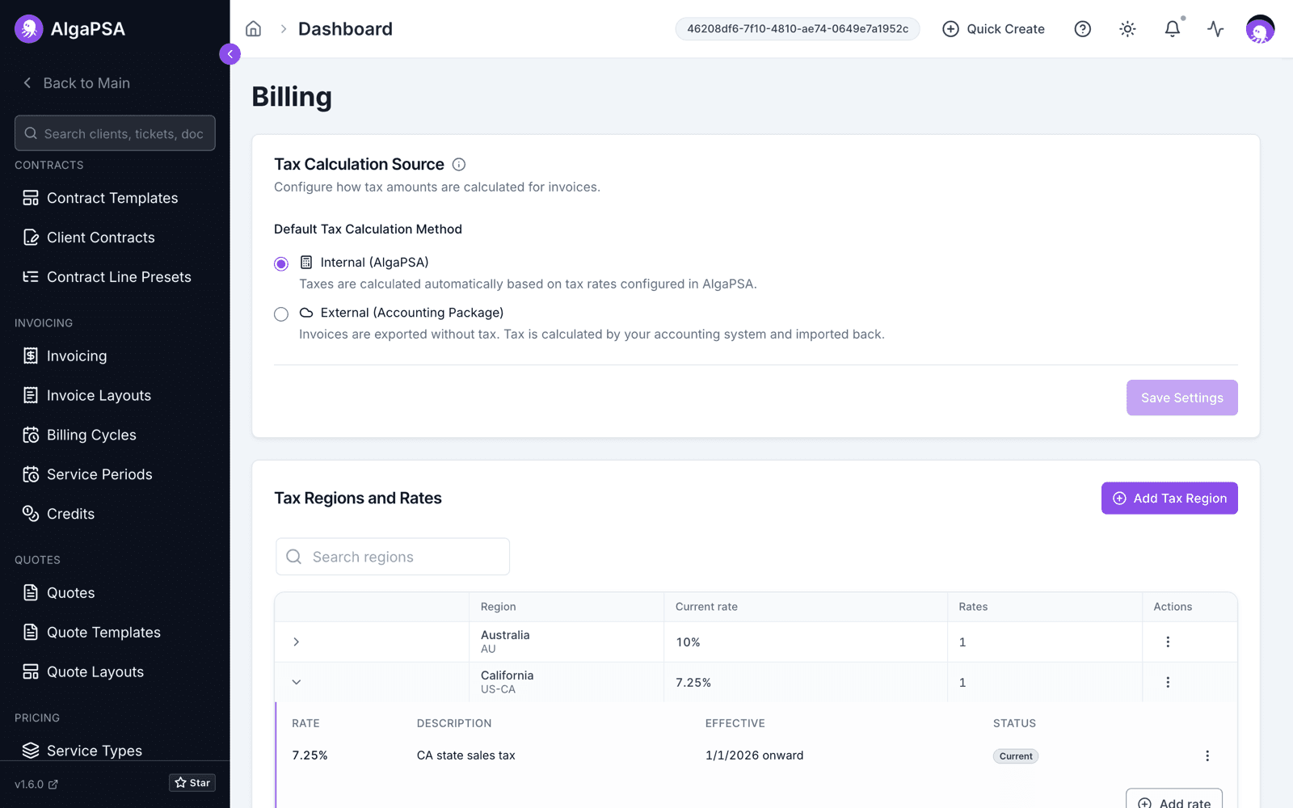Screen dimensions: 1293x808
Task: Click the tenant ID 46208df6 badge
Action: pyautogui.click(x=798, y=29)
